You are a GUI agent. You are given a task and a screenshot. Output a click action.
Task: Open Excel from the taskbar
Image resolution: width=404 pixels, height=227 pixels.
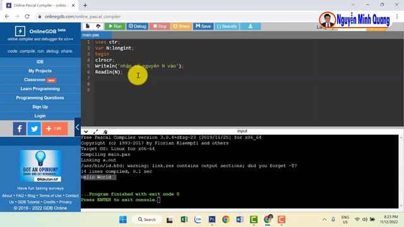184,219
